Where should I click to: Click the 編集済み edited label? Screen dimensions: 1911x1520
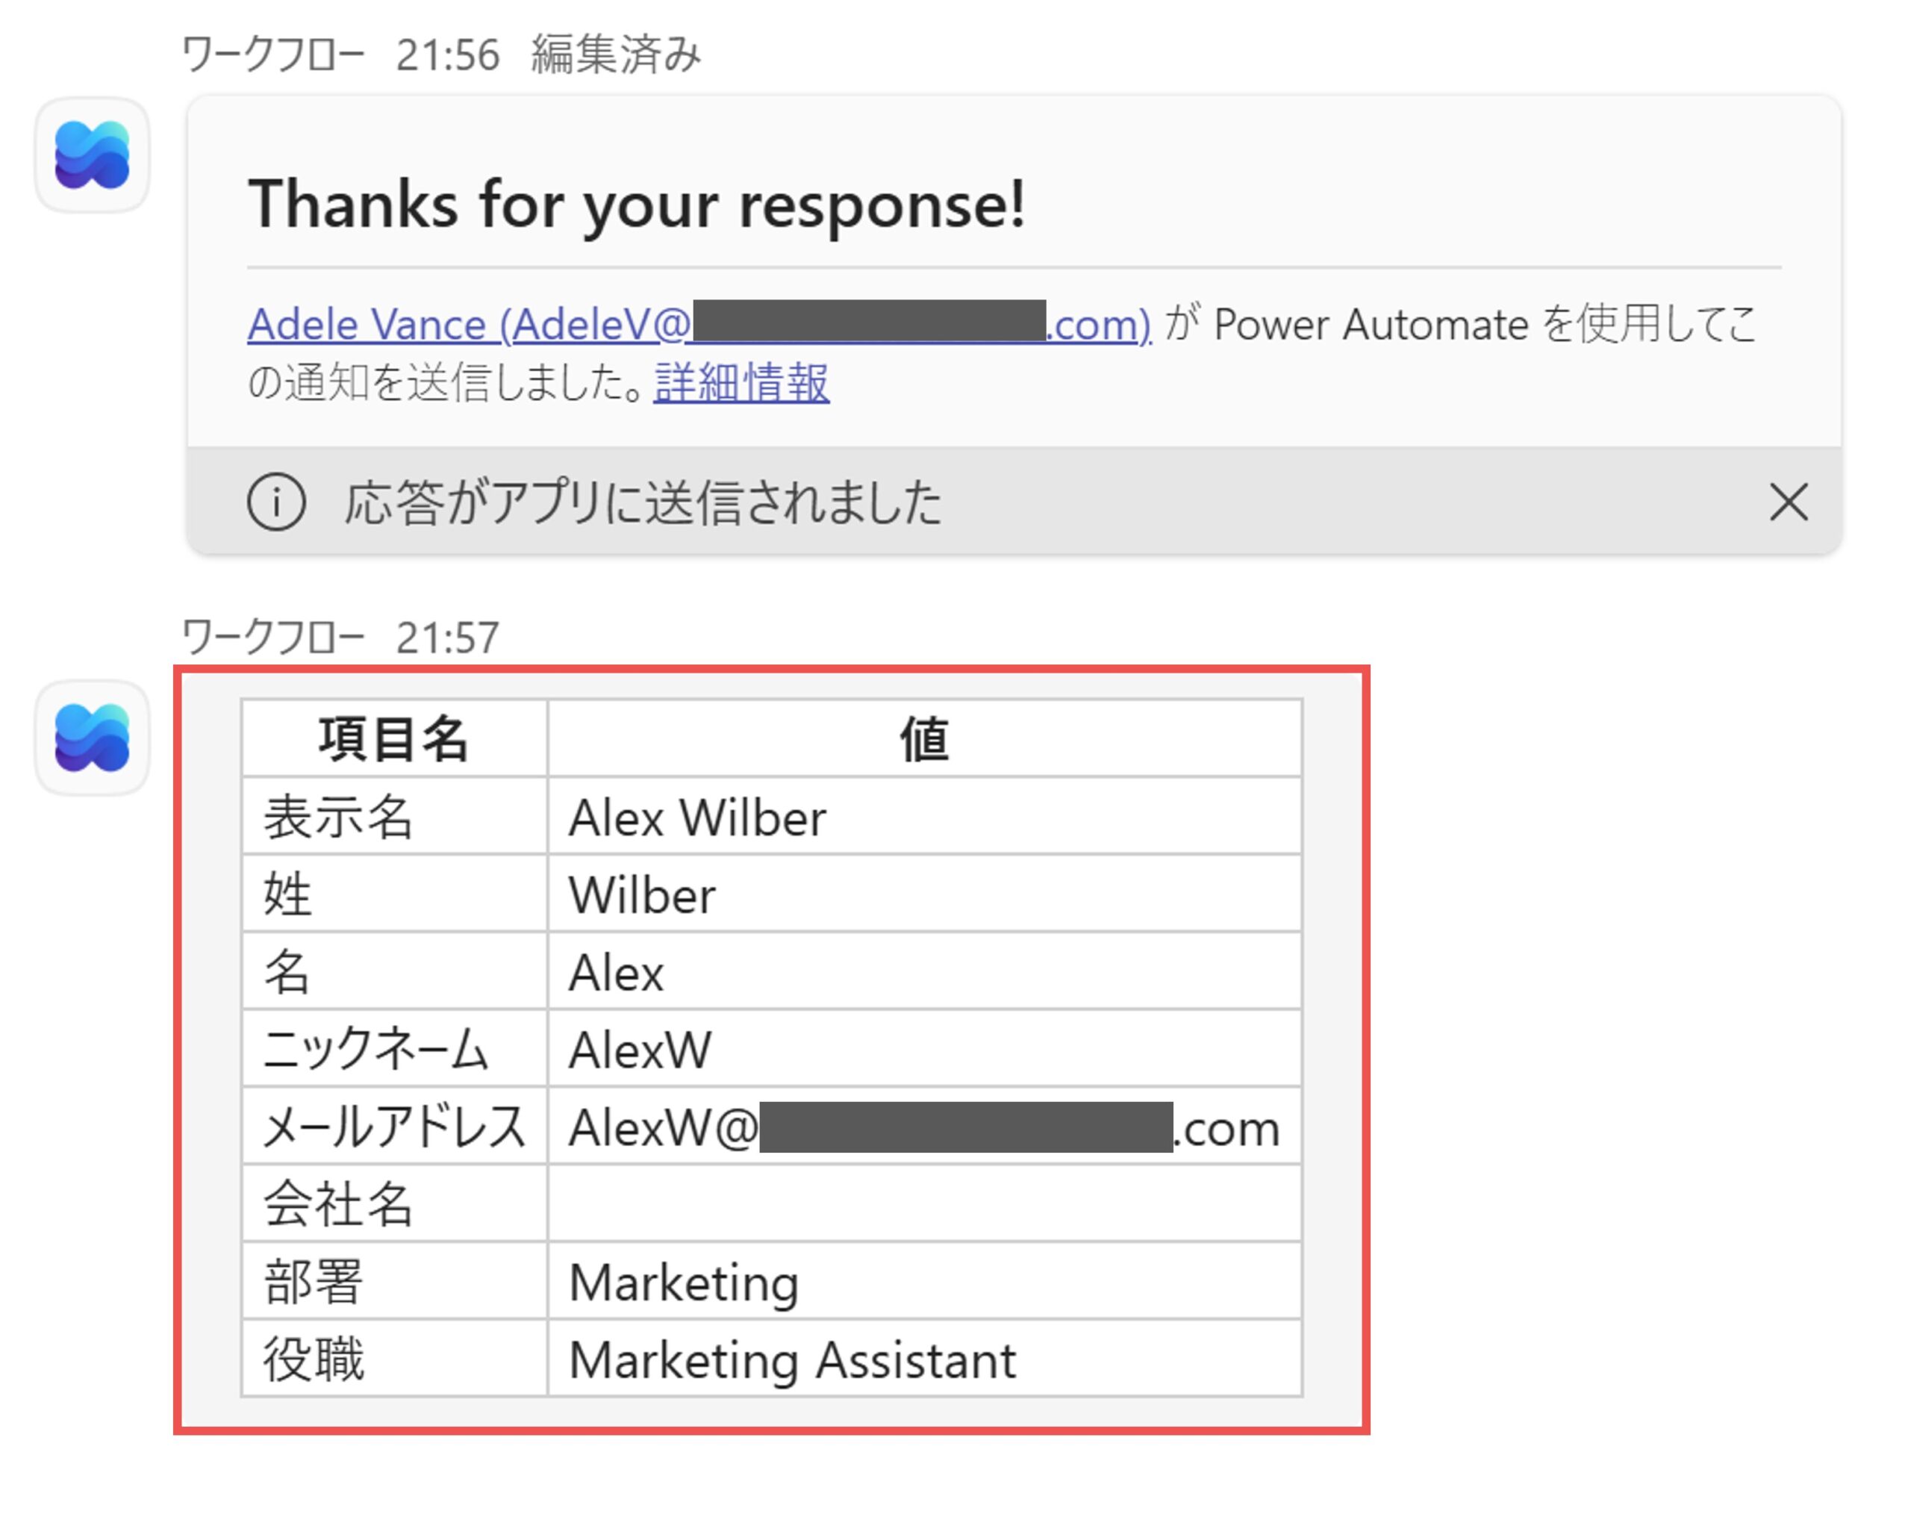[x=616, y=55]
